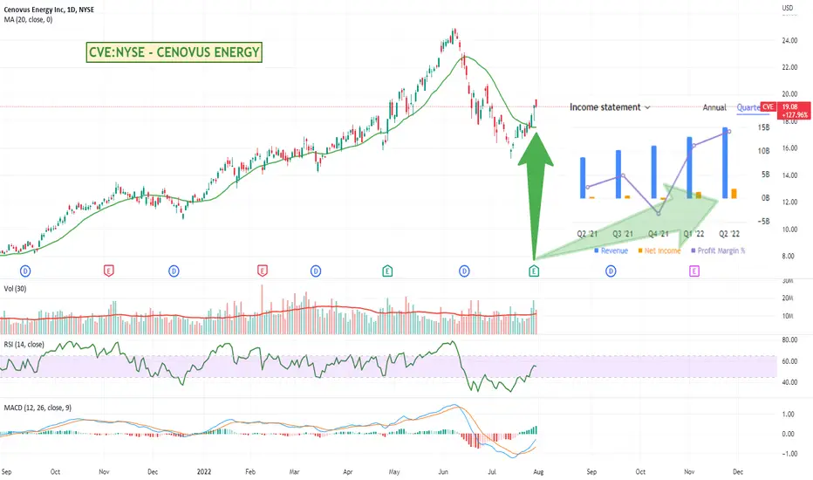The width and height of the screenshot is (813, 480).
Task: Click the 20M volume scale label
Action: [x=788, y=298]
